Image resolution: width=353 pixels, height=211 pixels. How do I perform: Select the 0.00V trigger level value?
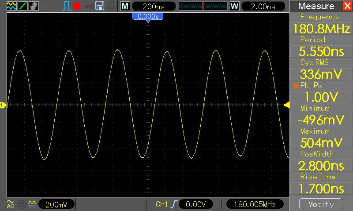[x=195, y=204]
